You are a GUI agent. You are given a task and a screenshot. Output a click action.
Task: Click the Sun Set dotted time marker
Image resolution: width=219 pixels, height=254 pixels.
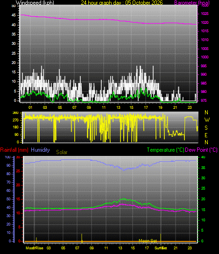click(x=161, y=238)
